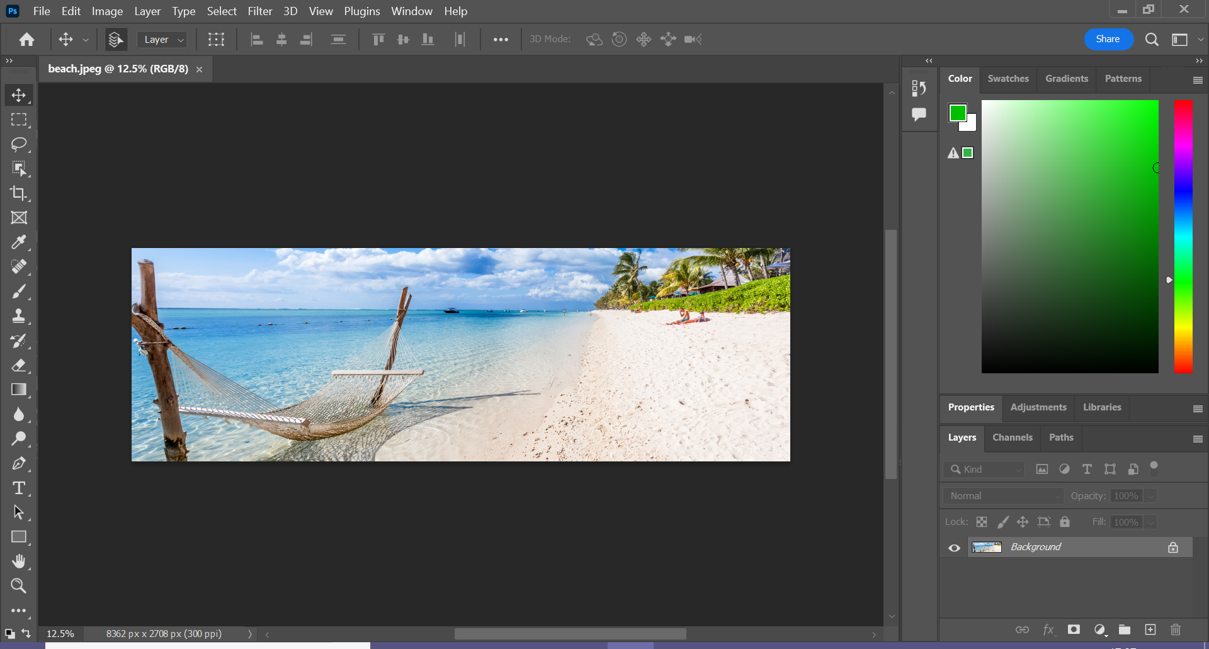Select the Path Selection tool
The height and width of the screenshot is (649, 1209).
pos(19,512)
